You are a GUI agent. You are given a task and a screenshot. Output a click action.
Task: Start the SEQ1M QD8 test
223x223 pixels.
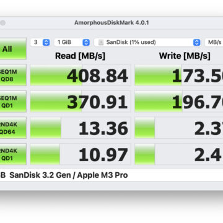coord(13,75)
